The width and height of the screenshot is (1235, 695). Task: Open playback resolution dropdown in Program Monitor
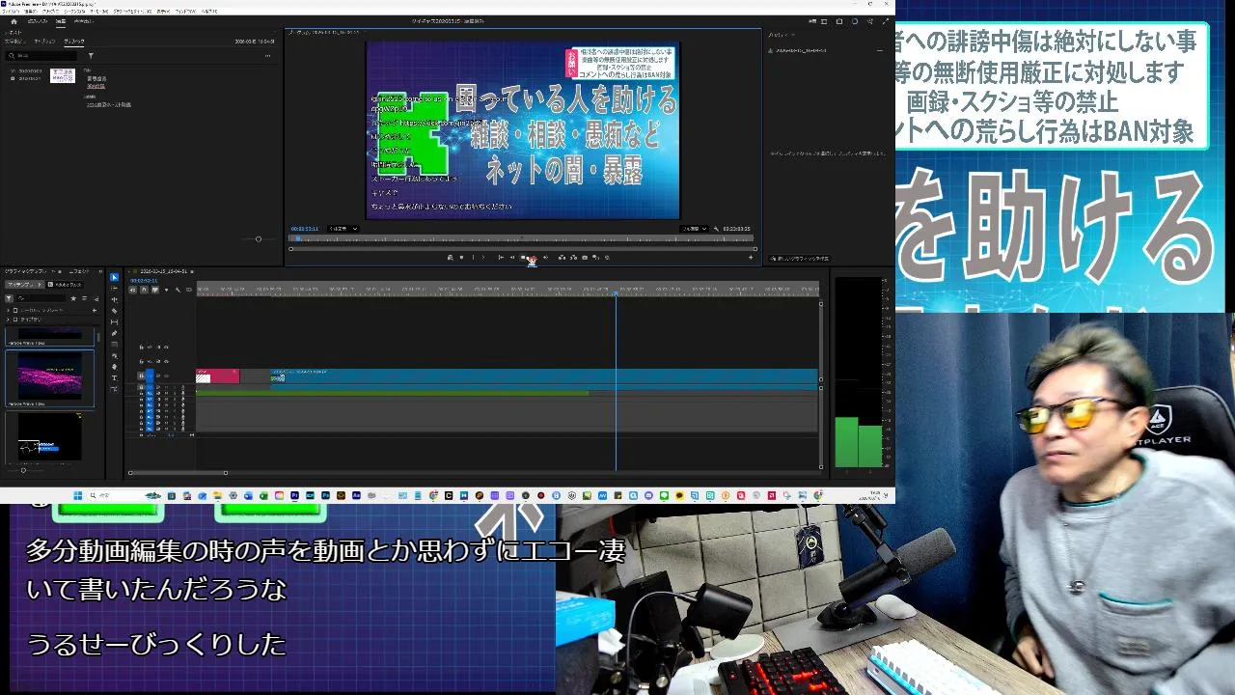[x=695, y=229]
